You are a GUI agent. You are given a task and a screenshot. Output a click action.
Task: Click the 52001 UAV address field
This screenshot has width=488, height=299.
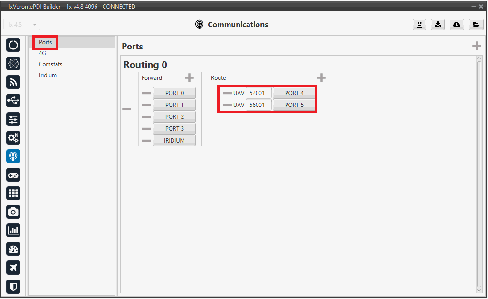[x=258, y=93]
